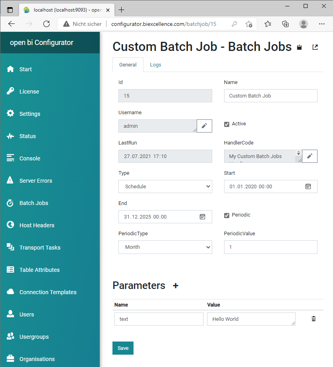Screen dimensions: 333x367
Task: Click the Settings gear icon
Action: coord(10,113)
